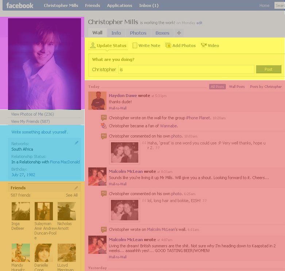Open Haydon Dawe's profile thumbnail
Screen dimensions: 285x271
[97, 101]
